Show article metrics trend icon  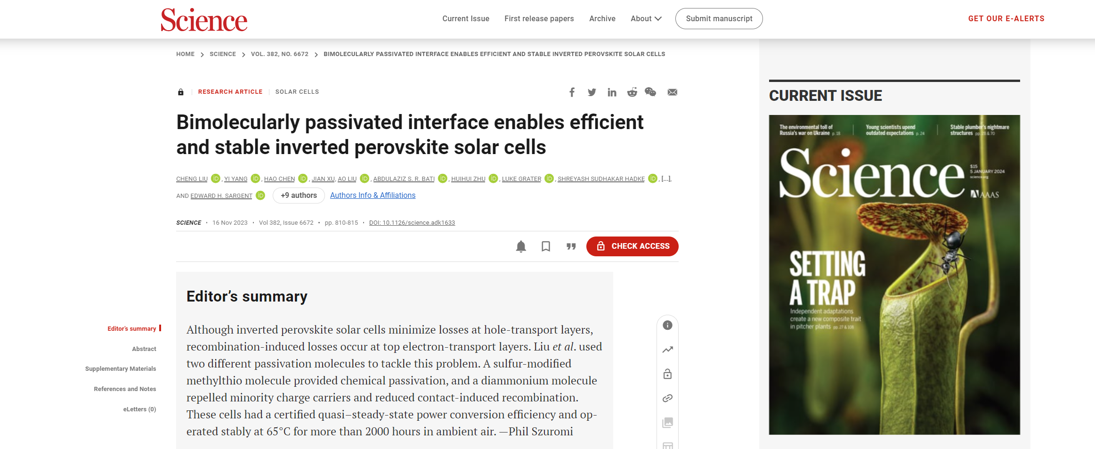tap(667, 350)
